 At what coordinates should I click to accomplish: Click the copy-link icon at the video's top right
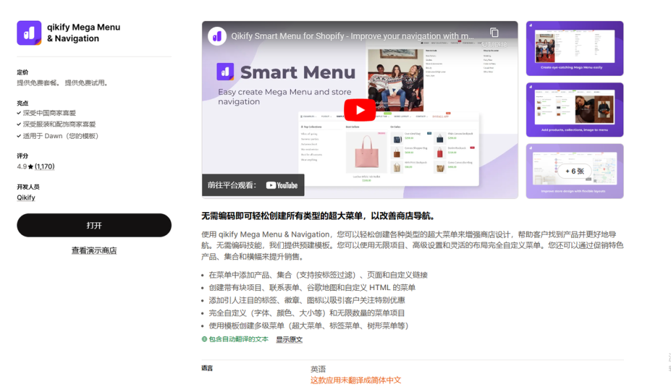(x=495, y=31)
